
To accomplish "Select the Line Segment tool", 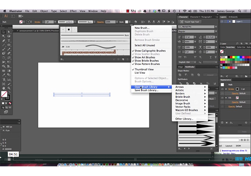I will (4, 45).
